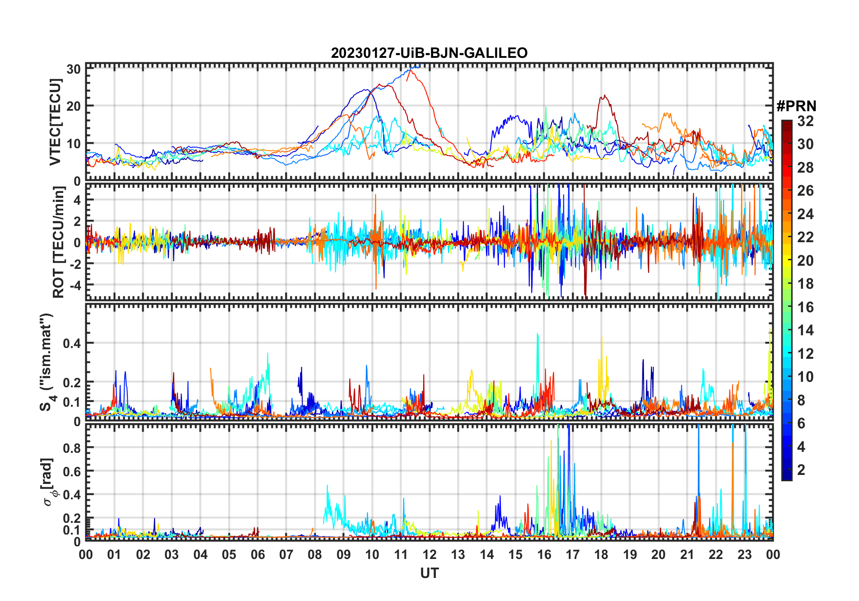Click x-axis hour label 14
The image size is (859, 601).
pyautogui.click(x=487, y=554)
